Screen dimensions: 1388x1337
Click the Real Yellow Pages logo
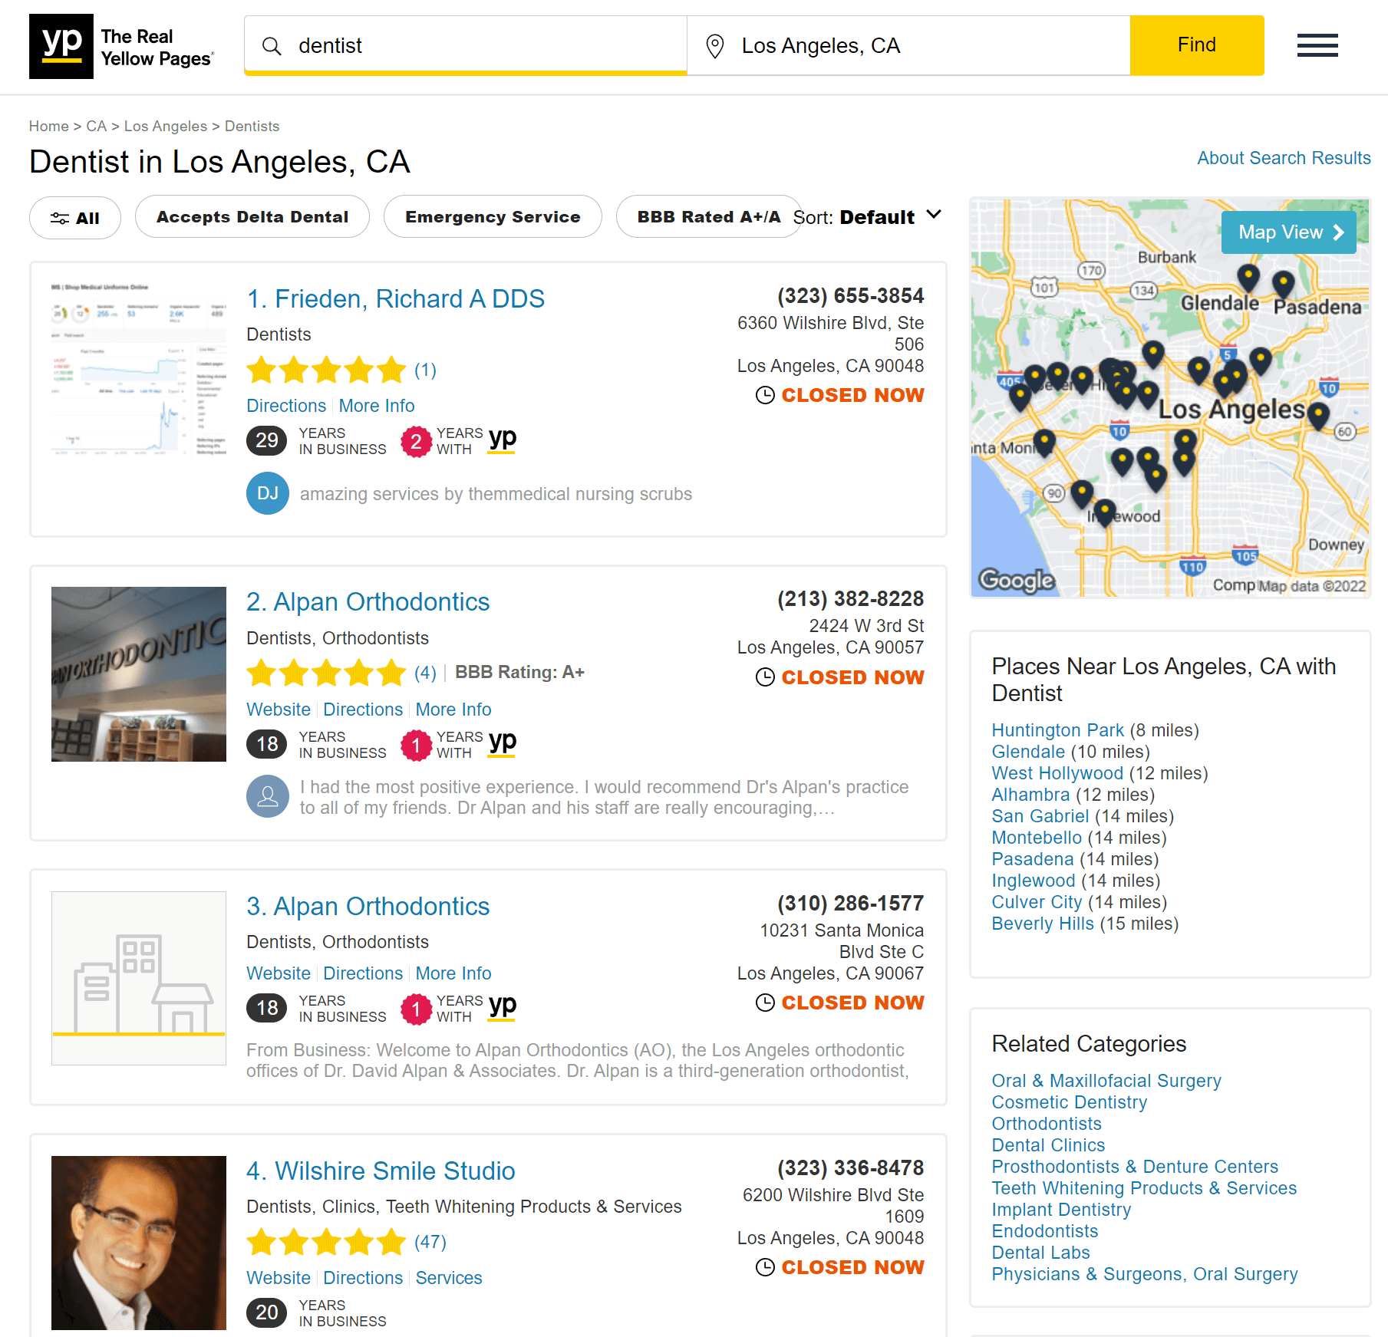click(x=121, y=46)
